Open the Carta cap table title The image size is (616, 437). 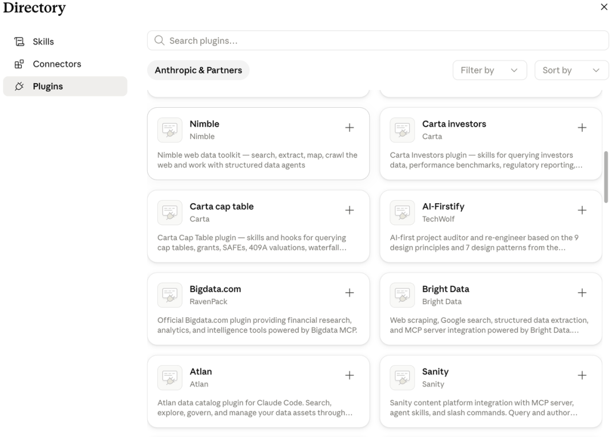(221, 207)
